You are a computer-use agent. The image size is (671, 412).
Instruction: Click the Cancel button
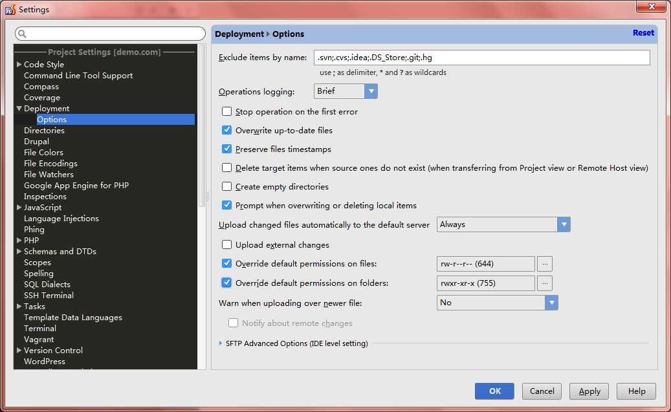coord(542,391)
